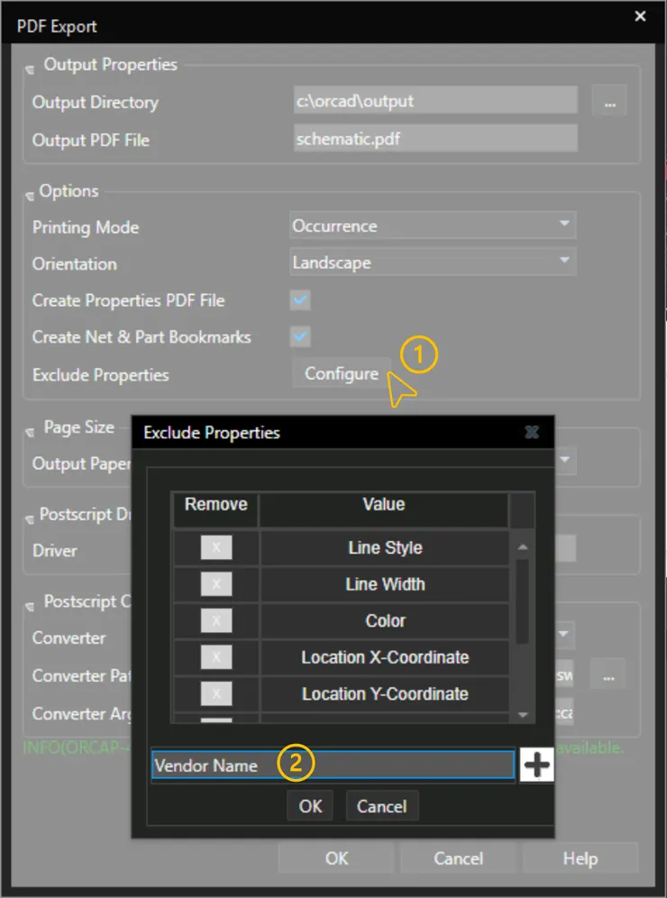
Task: Cancel the Exclude Properties dialog
Action: click(x=381, y=806)
